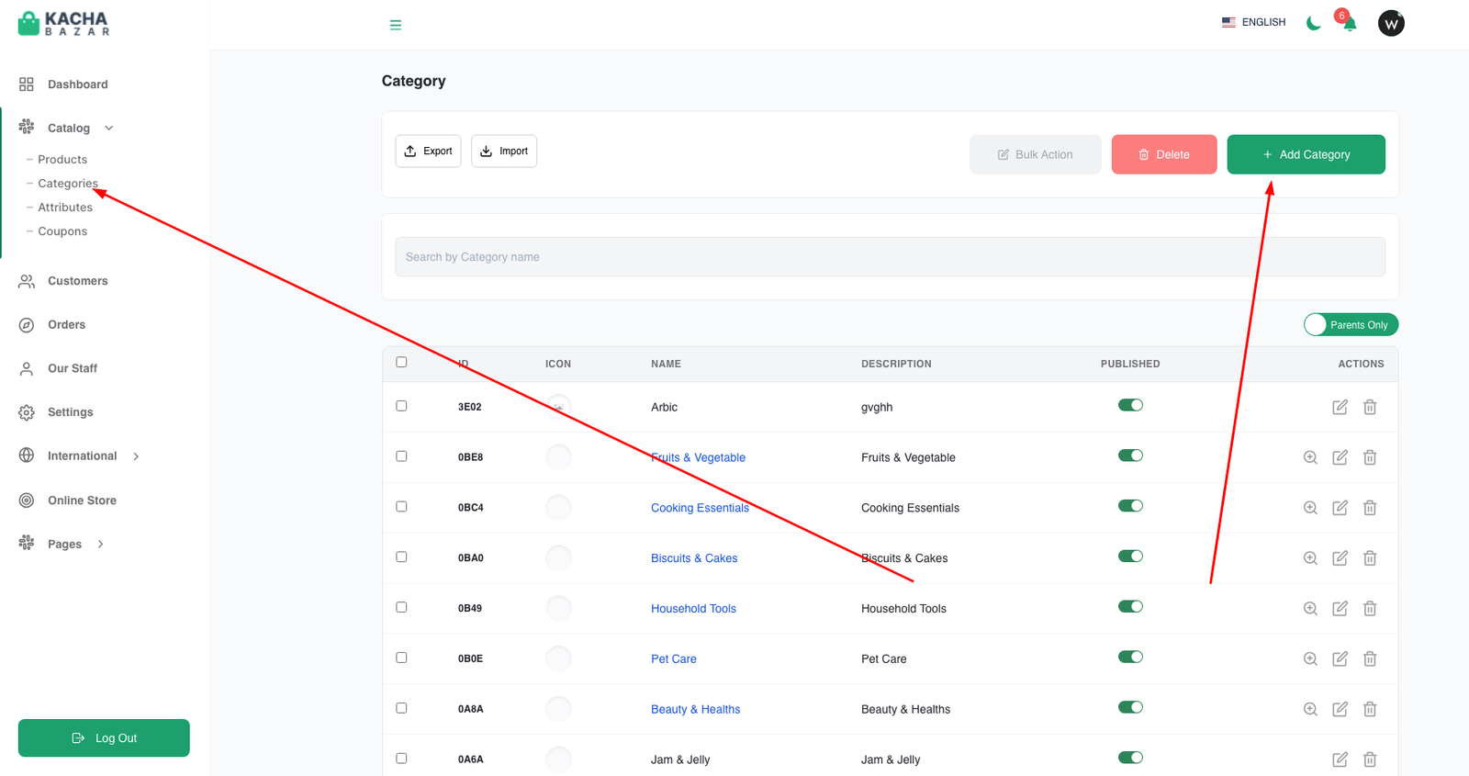Go to Orders in the sidebar
Viewport: 1469px width, 776px height.
coord(66,324)
